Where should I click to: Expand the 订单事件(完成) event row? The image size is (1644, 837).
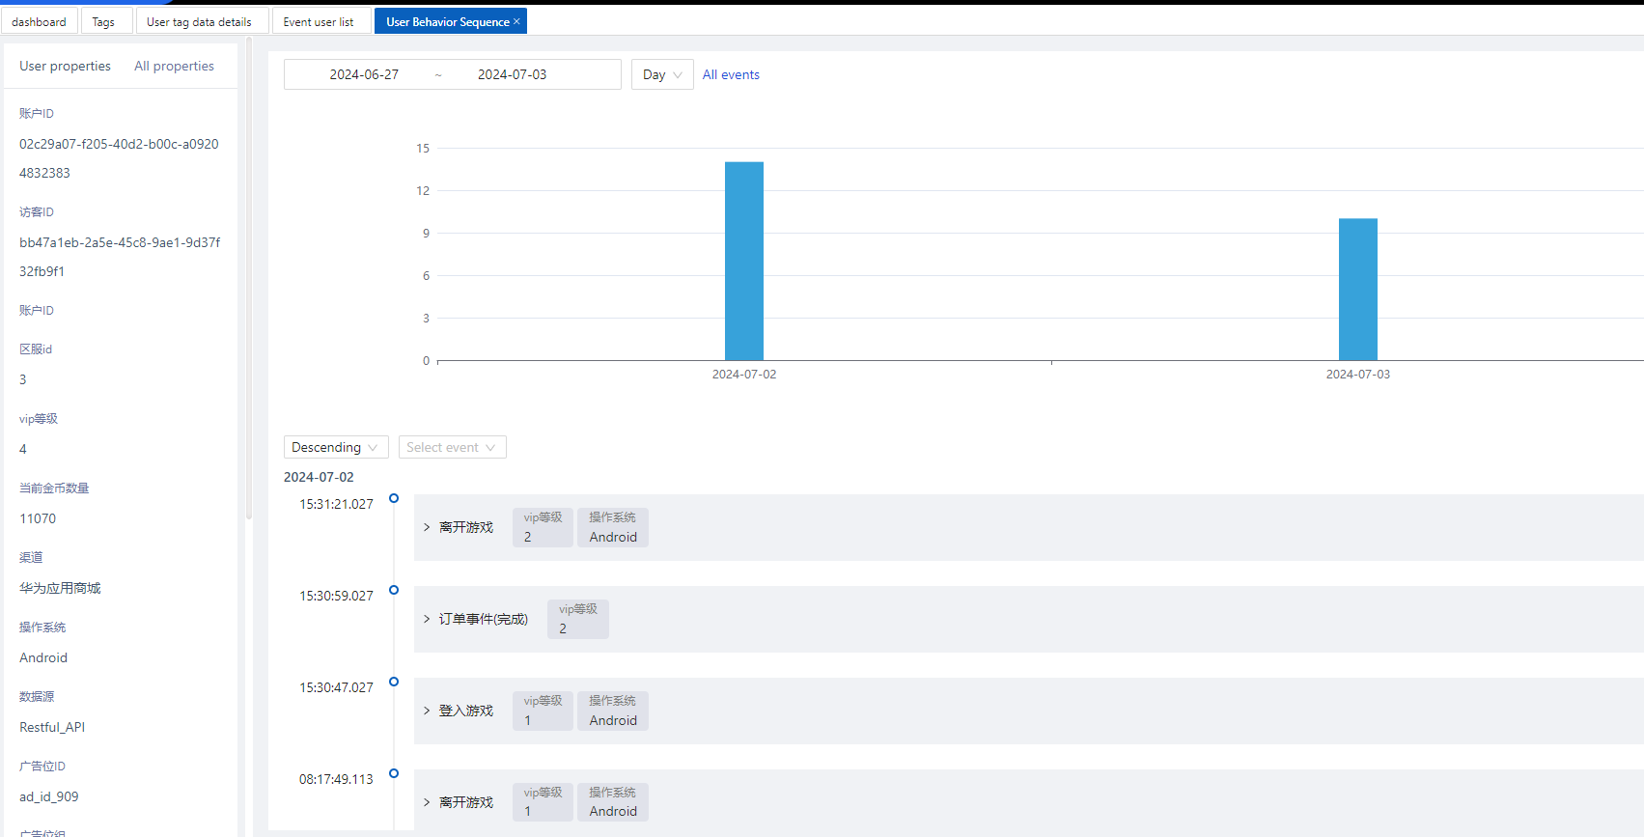[x=427, y=619]
